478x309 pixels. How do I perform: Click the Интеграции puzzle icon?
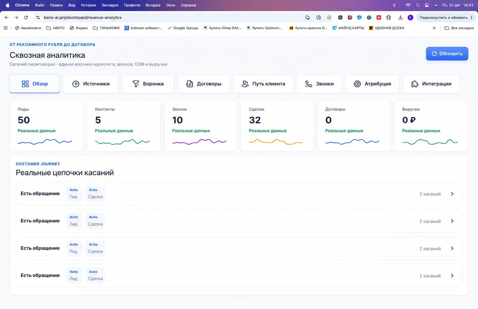click(x=414, y=84)
